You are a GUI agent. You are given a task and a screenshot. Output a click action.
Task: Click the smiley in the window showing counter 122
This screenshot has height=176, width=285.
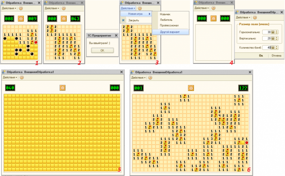[191, 87]
